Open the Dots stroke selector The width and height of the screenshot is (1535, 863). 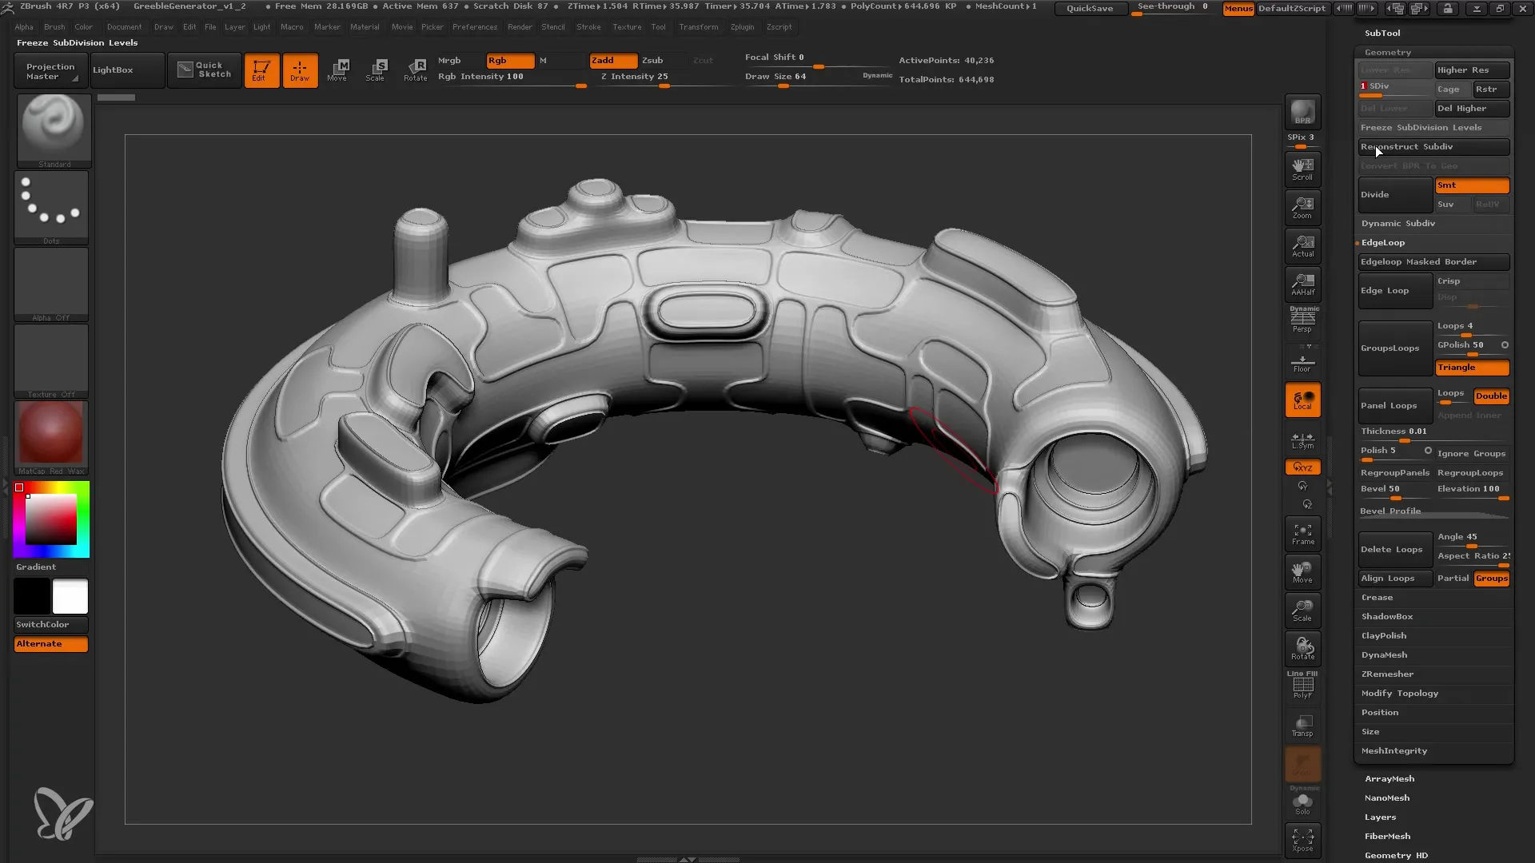point(51,208)
